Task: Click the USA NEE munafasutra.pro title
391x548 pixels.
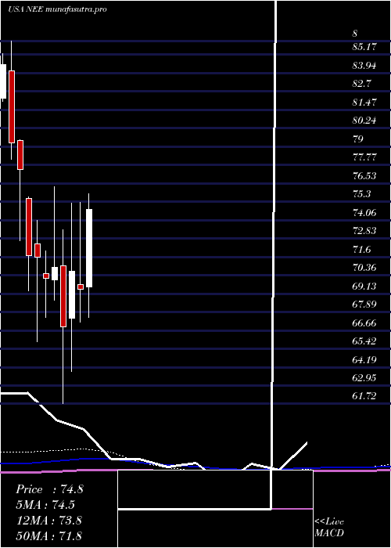Action: point(57,9)
